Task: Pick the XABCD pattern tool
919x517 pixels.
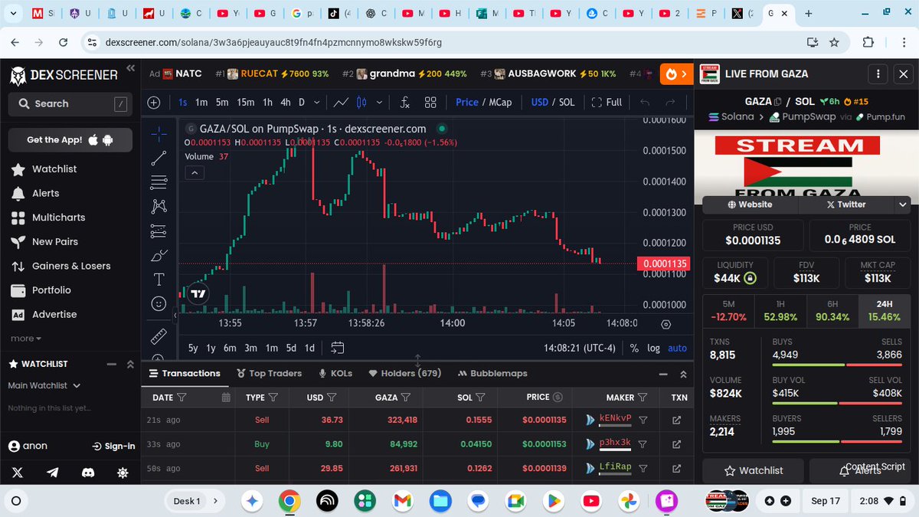Action: tap(159, 206)
